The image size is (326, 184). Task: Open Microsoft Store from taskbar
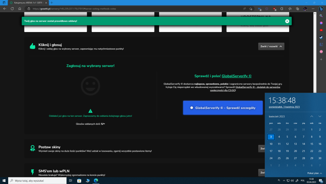pyautogui.click(x=79, y=181)
